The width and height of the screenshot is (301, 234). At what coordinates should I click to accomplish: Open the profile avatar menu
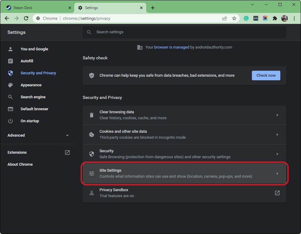coord(285,19)
